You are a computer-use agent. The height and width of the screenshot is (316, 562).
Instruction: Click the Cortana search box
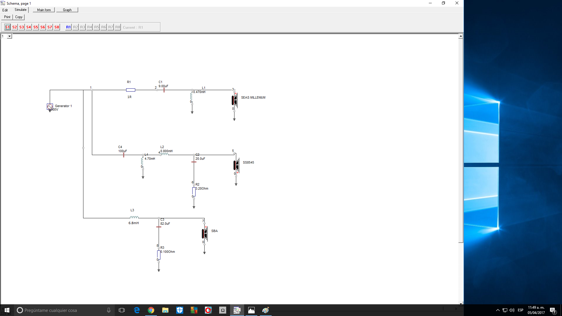[64, 310]
